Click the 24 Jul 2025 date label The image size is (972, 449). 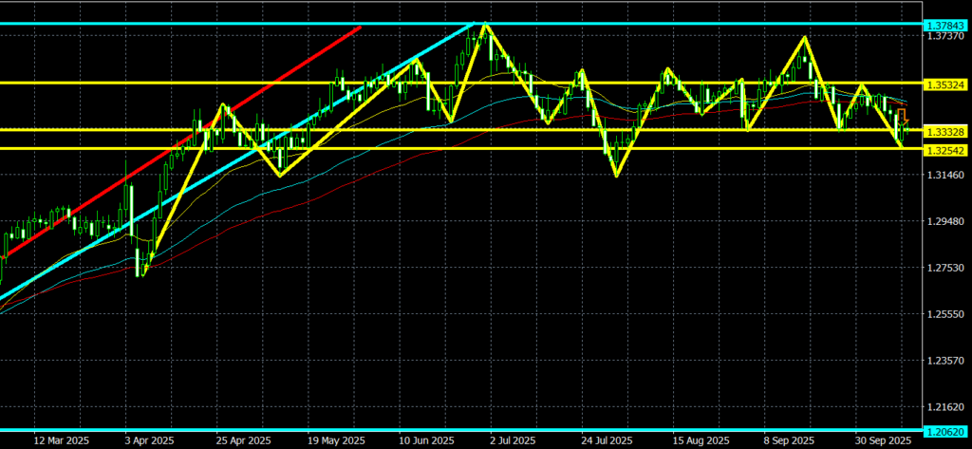pos(606,441)
